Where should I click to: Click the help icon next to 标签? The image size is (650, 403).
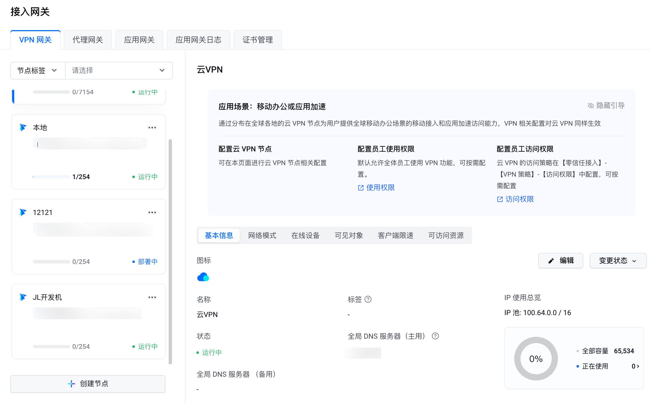coord(368,300)
